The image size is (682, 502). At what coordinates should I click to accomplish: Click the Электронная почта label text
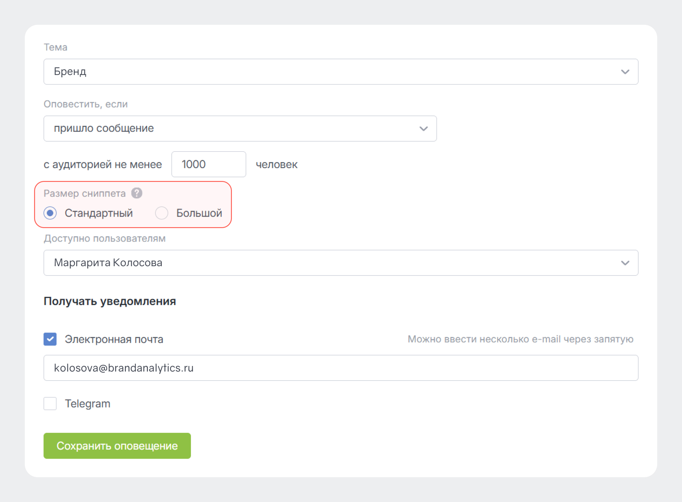[x=114, y=339]
